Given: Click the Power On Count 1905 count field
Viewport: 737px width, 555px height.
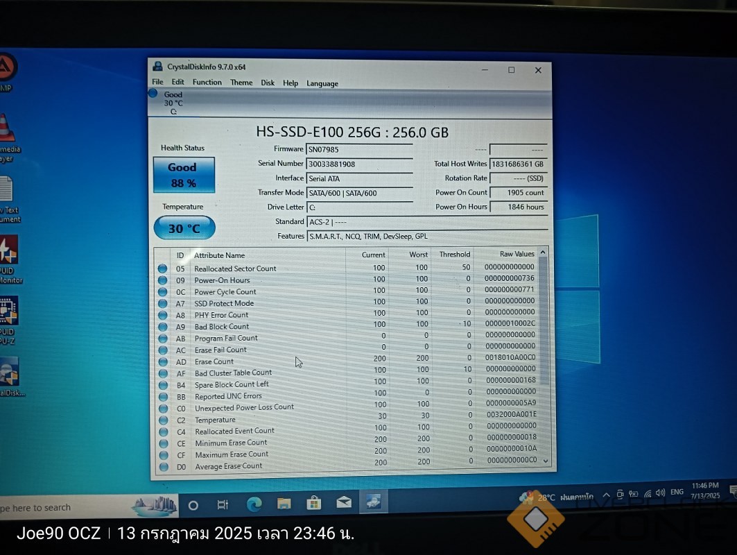Looking at the screenshot, I should point(518,192).
